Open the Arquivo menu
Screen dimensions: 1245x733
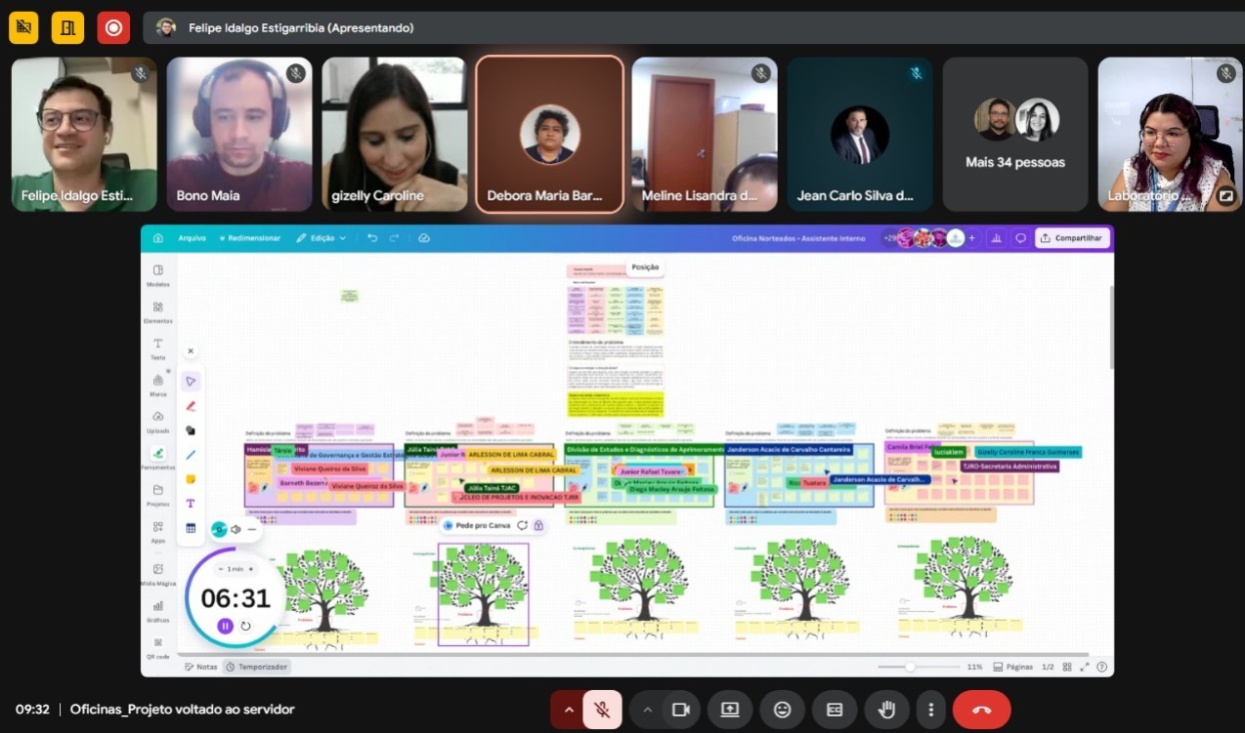tap(192, 238)
